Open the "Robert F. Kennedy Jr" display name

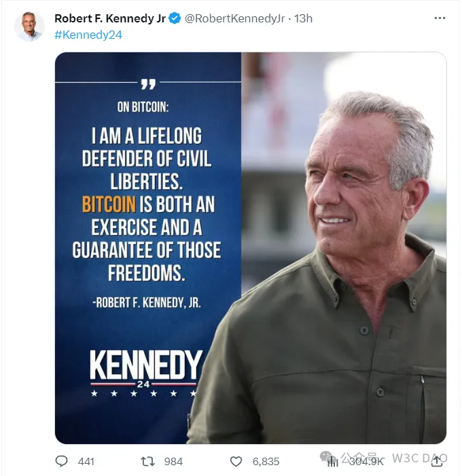tap(110, 18)
